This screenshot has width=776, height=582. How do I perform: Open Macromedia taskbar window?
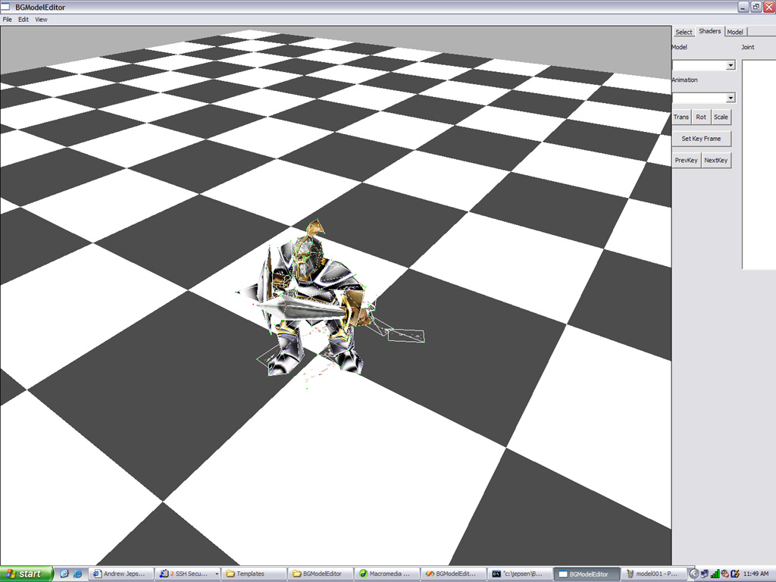[x=385, y=574]
